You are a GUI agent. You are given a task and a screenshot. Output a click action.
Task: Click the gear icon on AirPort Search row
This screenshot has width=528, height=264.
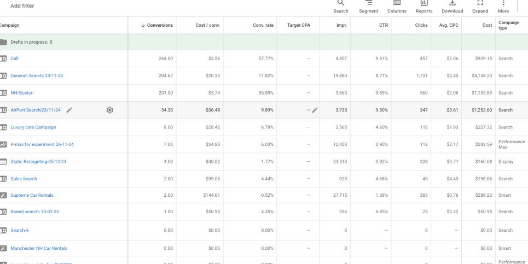pyautogui.click(x=109, y=110)
